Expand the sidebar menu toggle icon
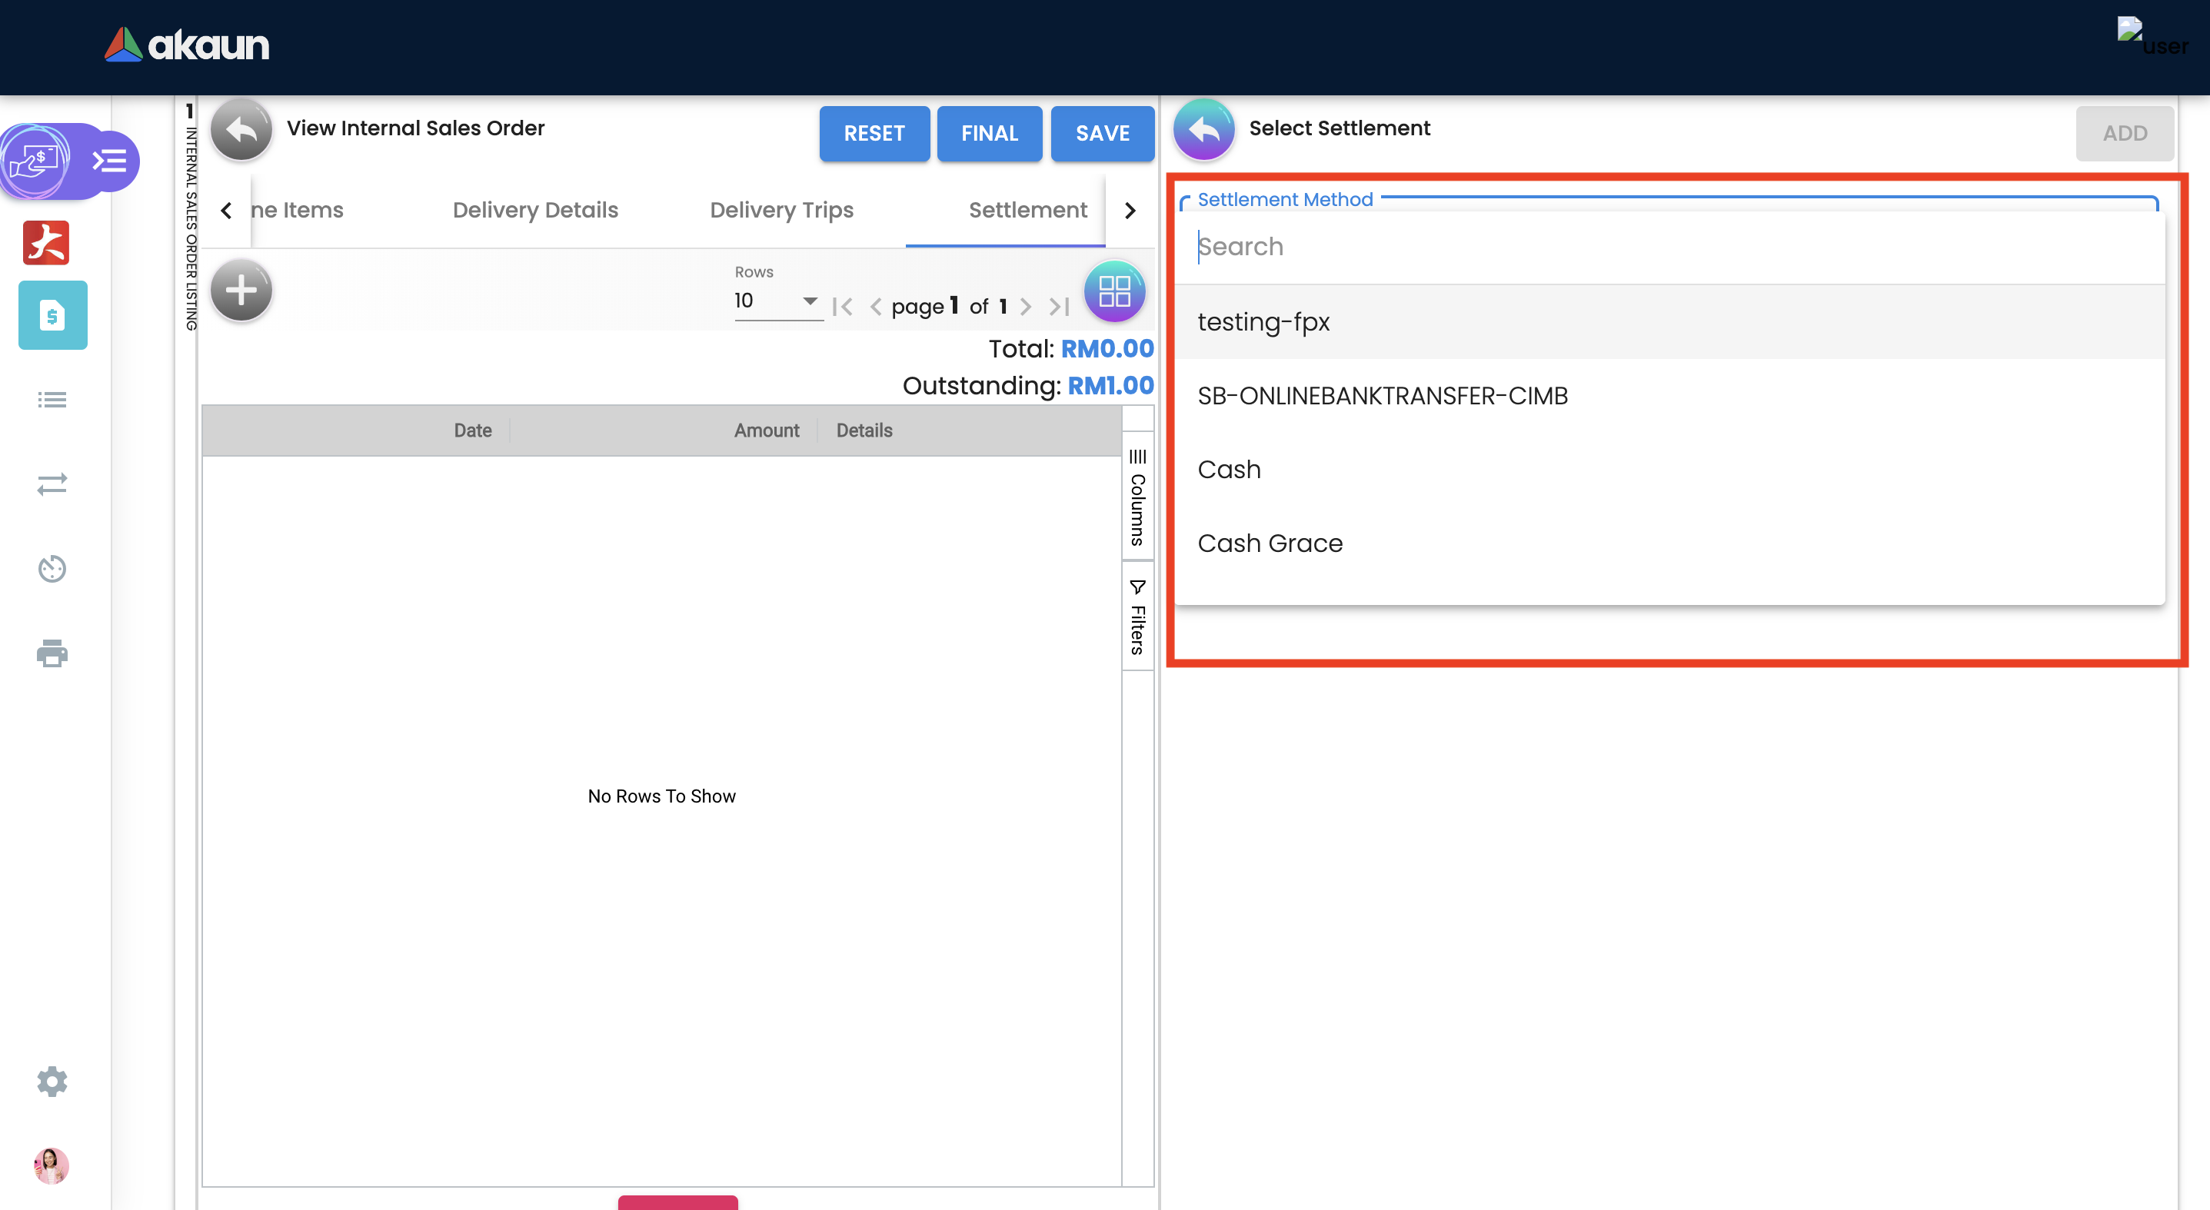Image resolution: width=2210 pixels, height=1210 pixels. point(110,161)
